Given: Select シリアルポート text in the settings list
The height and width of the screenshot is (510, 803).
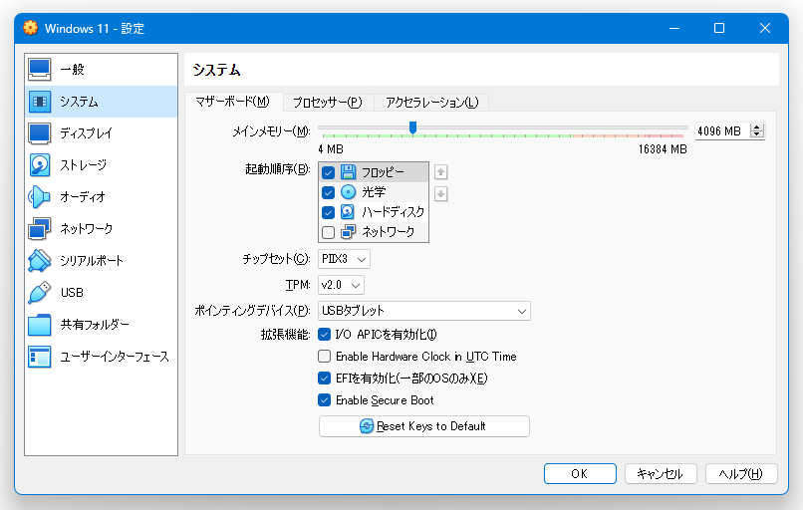Looking at the screenshot, I should point(92,261).
